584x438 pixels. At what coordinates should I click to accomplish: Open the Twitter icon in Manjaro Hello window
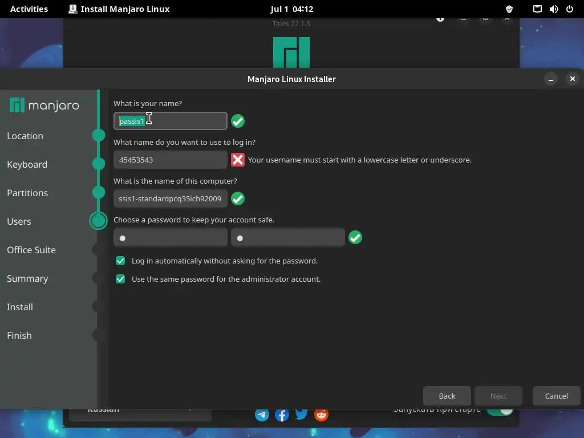tap(301, 415)
